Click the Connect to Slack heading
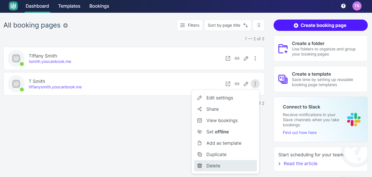The width and height of the screenshot is (372, 177). point(301,107)
